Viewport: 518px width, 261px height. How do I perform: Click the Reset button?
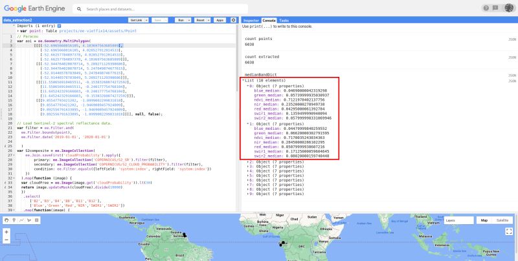pos(201,20)
